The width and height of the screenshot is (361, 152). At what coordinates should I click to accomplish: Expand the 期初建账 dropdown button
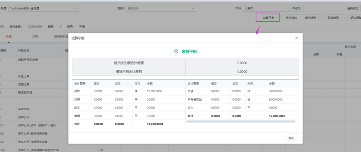coord(312,18)
